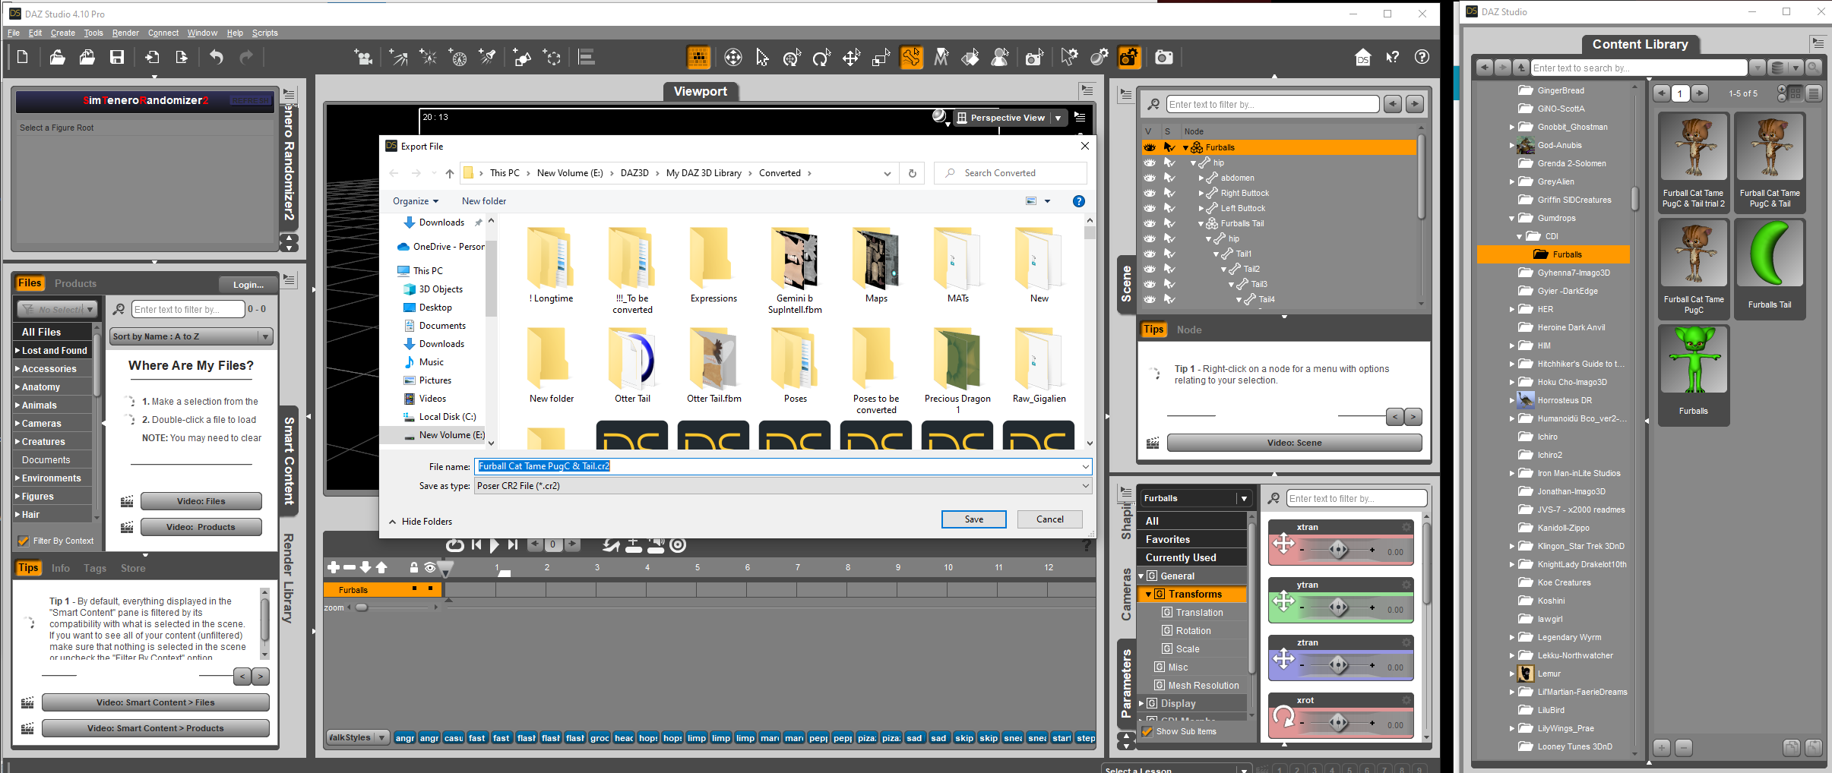1832x773 pixels.
Task: Toggle Show Sub Items checkbox
Action: pyautogui.click(x=1147, y=731)
